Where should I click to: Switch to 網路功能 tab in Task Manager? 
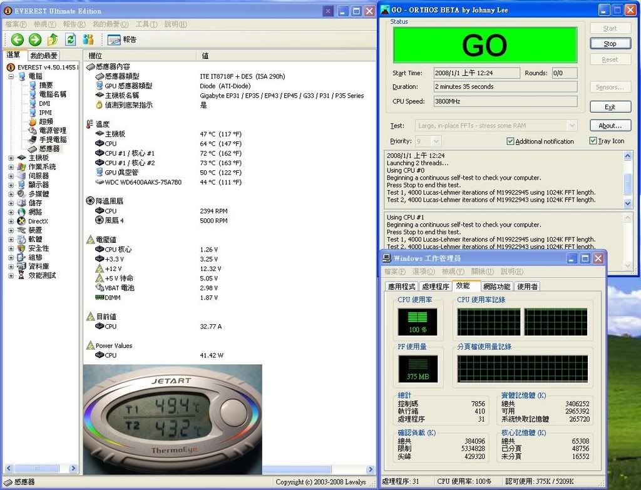click(496, 287)
